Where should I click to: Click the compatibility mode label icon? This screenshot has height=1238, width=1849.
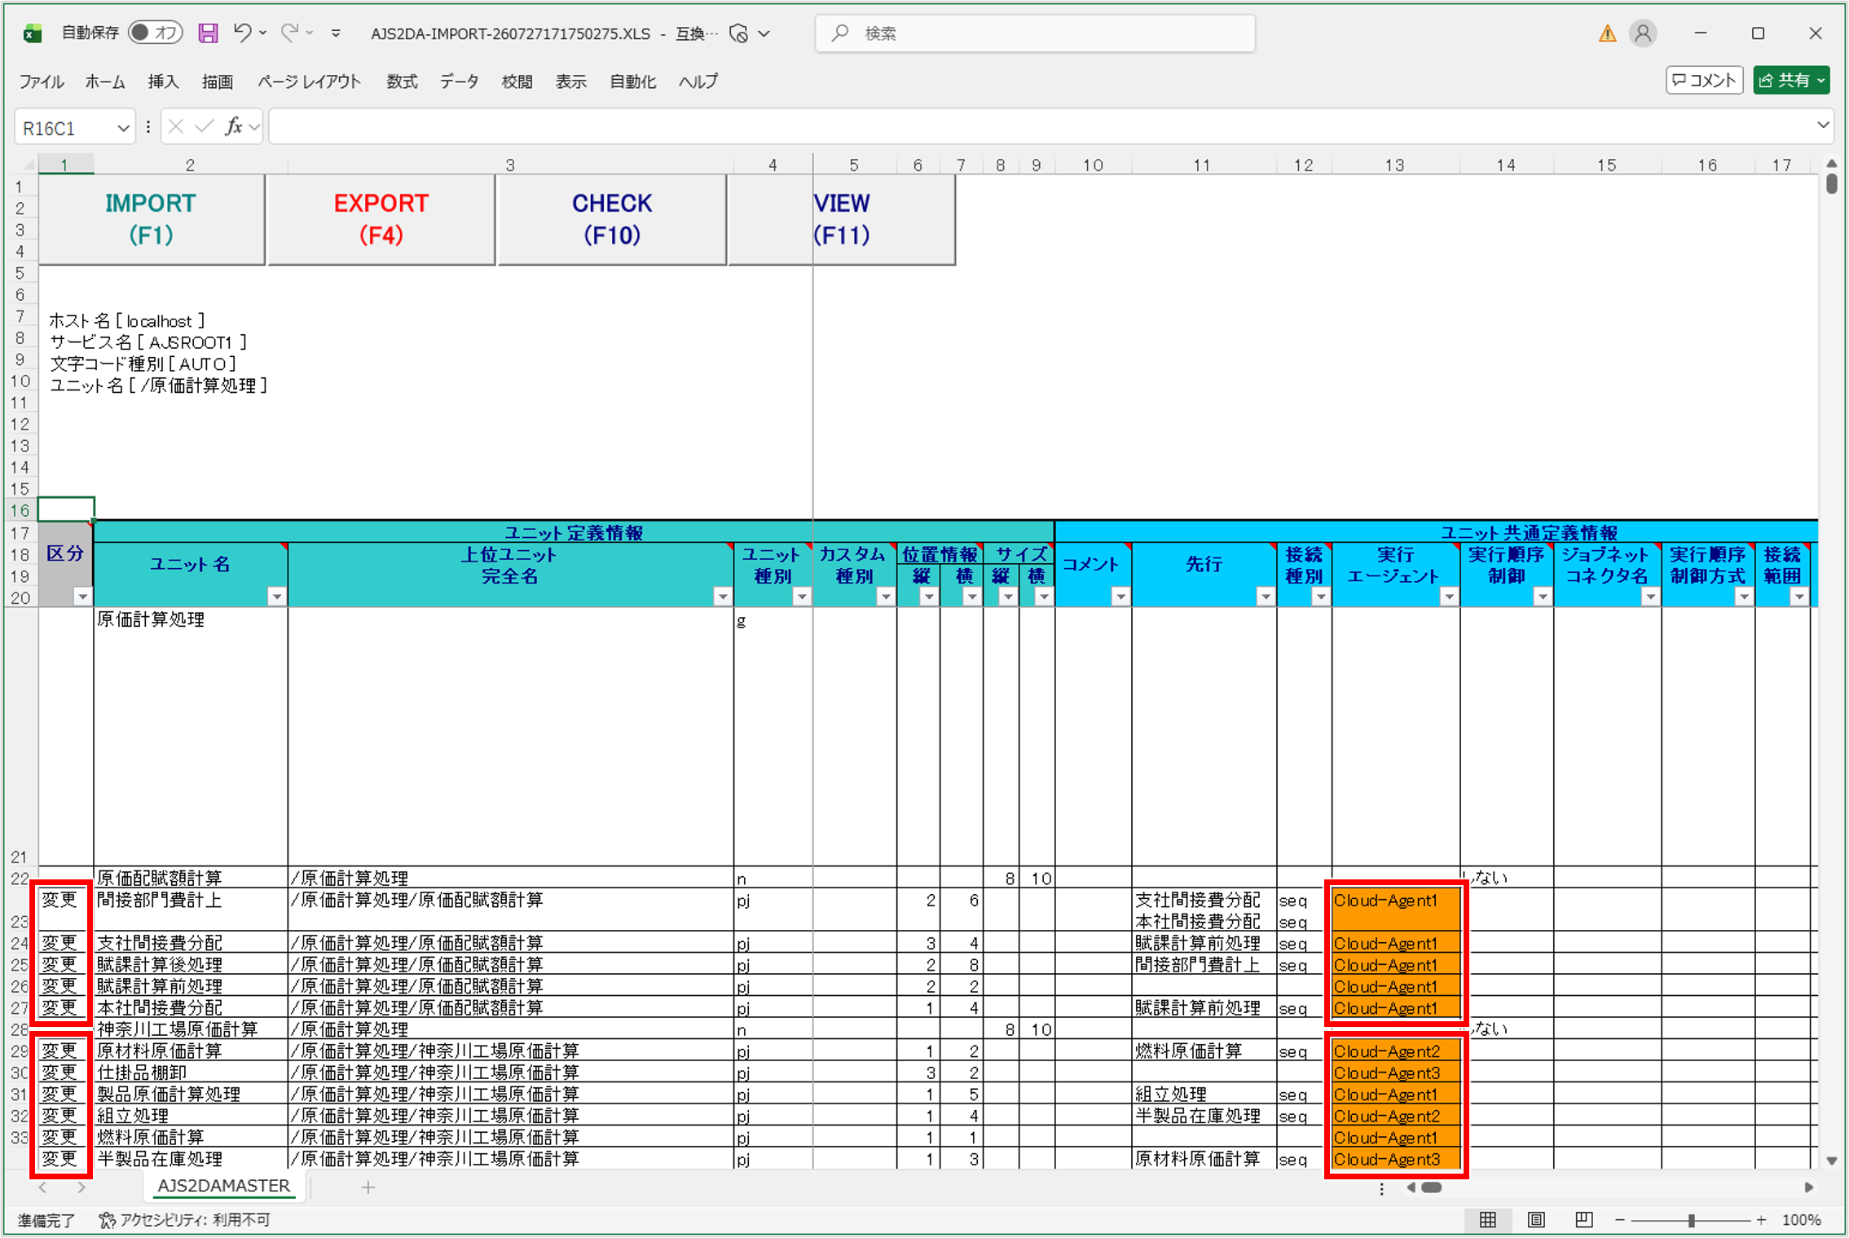click(x=739, y=33)
